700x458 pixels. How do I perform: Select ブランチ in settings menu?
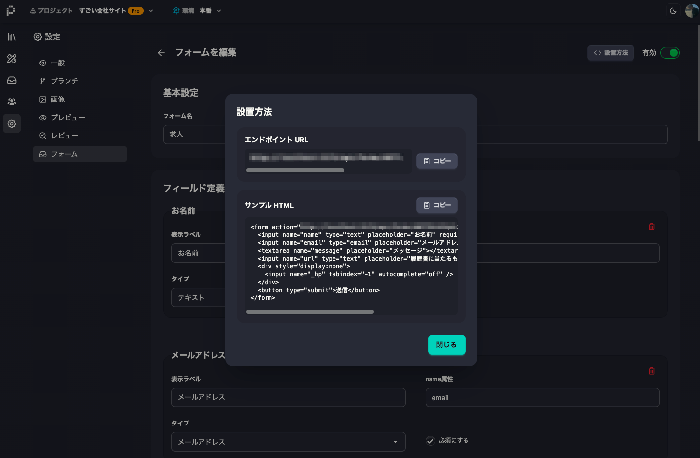click(x=80, y=81)
